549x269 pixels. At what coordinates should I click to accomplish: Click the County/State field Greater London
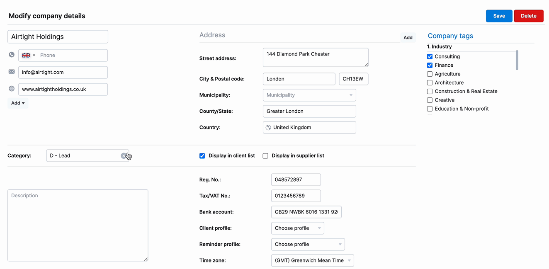309,111
